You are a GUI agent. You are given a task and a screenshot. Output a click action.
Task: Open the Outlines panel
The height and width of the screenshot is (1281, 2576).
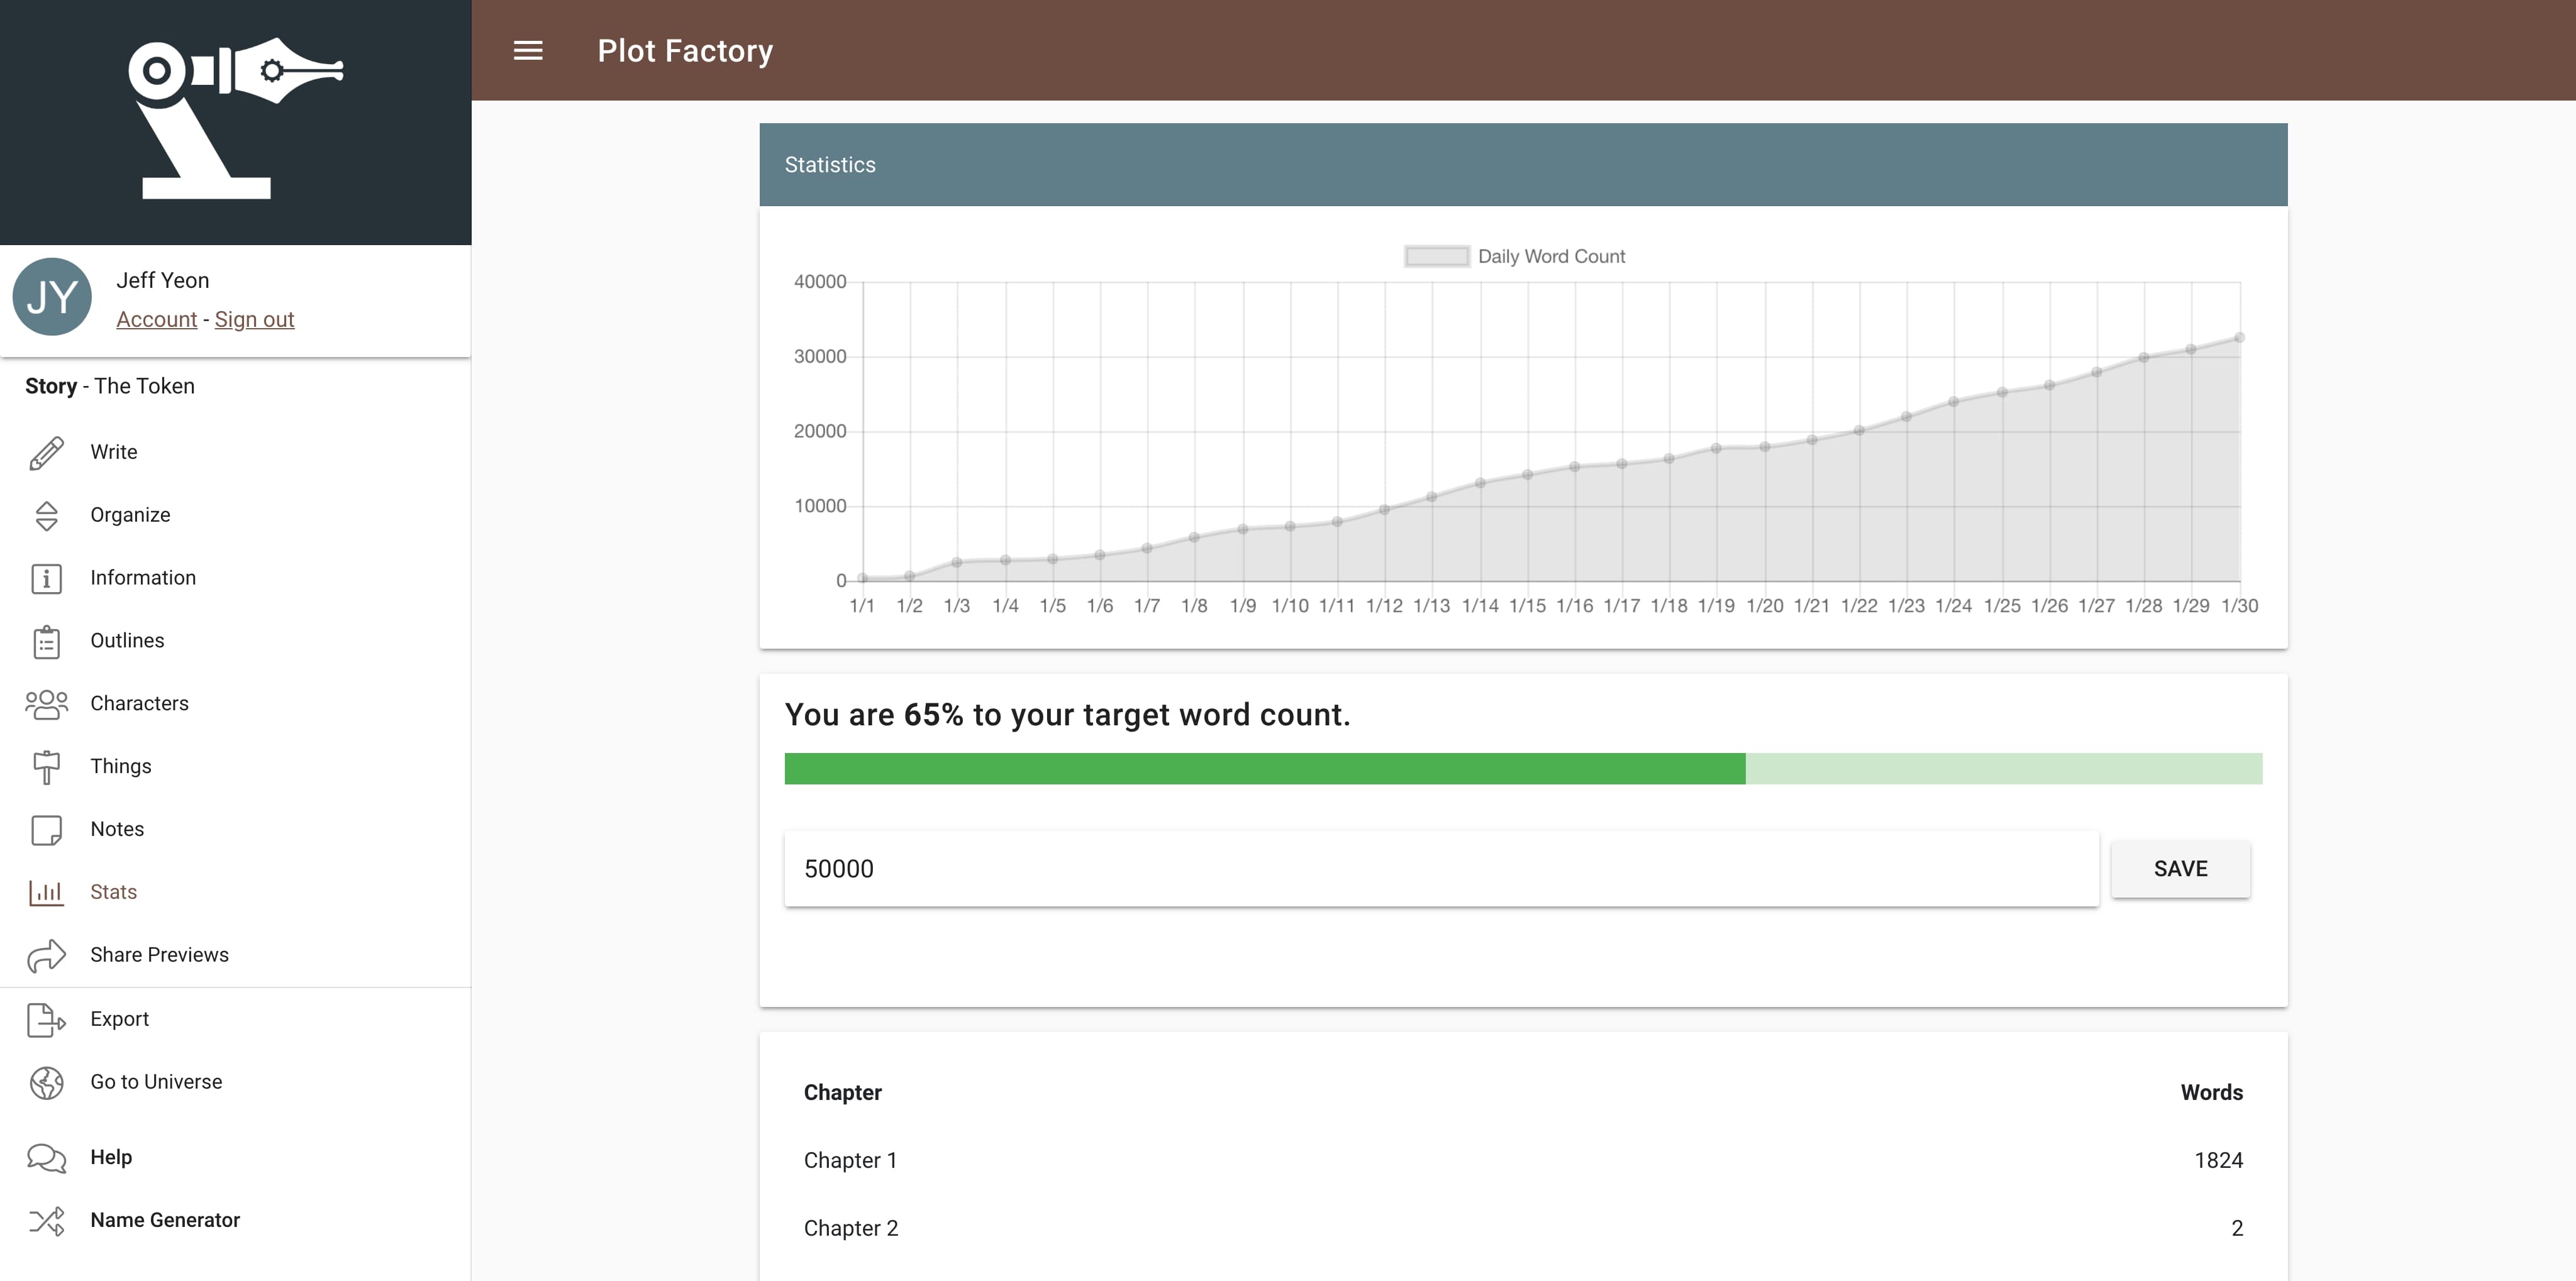127,640
